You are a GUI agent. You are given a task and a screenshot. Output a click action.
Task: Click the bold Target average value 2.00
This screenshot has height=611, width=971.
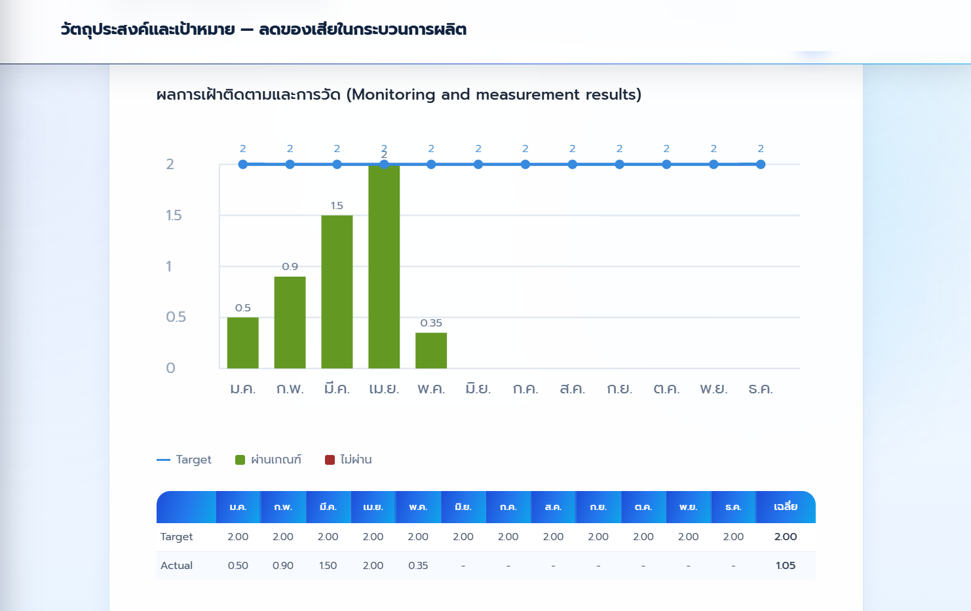click(x=786, y=537)
